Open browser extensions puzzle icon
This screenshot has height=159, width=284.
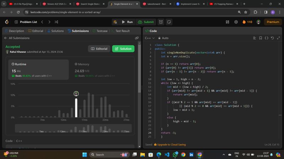pyautogui.click(x=255, y=12)
